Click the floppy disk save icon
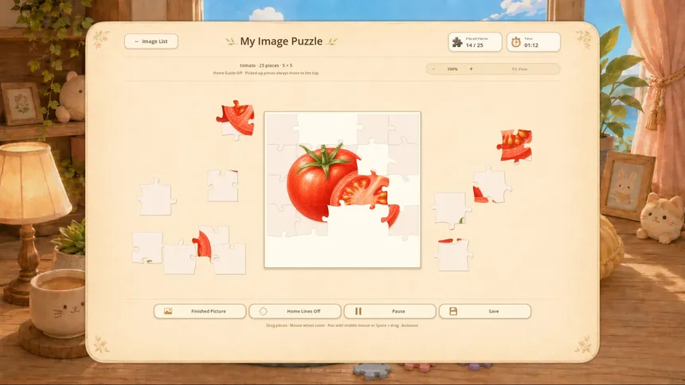This screenshot has width=685, height=385. click(x=453, y=311)
